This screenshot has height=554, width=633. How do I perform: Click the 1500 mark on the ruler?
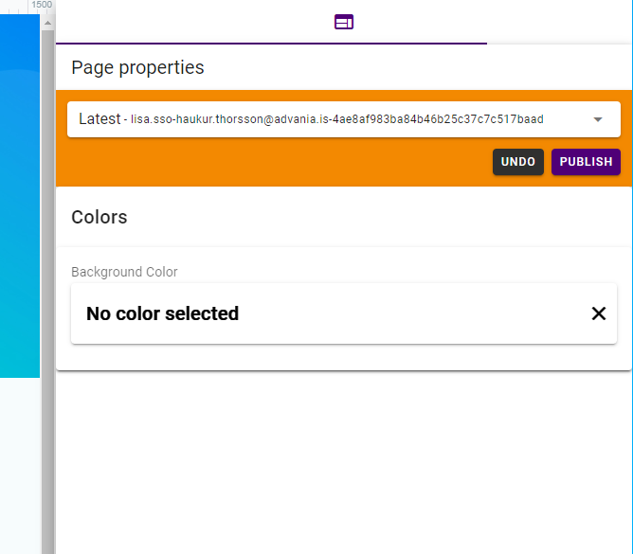tap(42, 5)
